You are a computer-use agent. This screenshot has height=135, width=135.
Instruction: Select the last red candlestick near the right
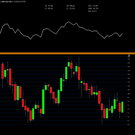120,107
